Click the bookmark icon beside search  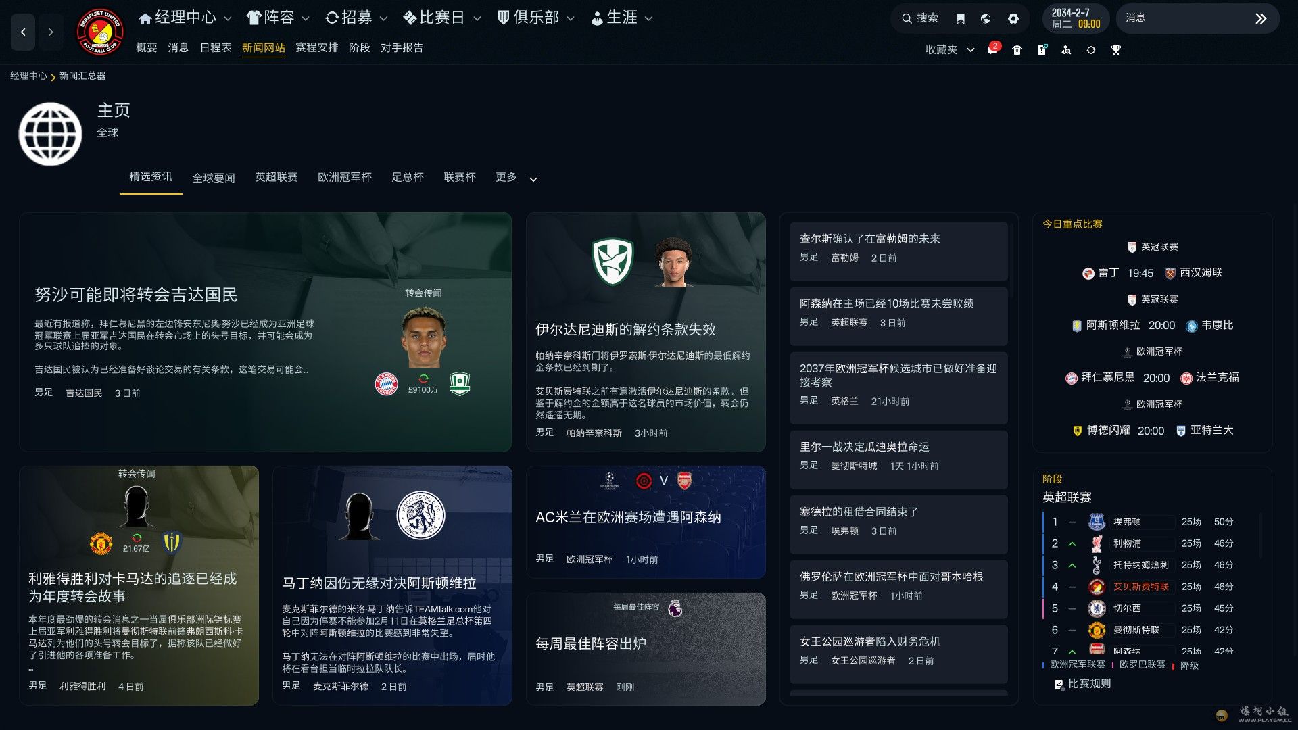pos(960,18)
